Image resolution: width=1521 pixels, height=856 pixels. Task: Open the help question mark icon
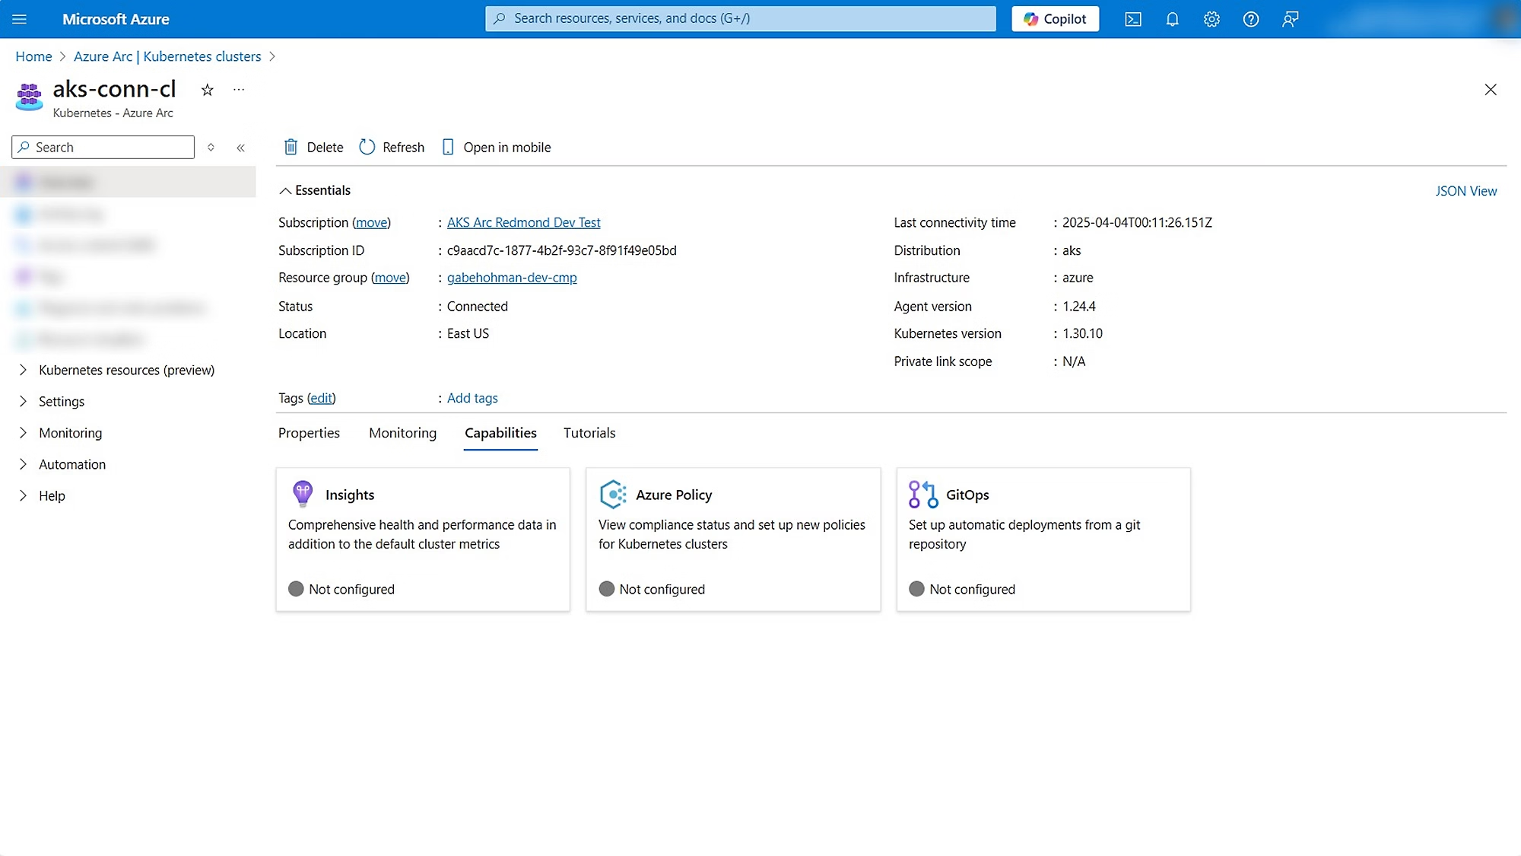click(x=1251, y=19)
